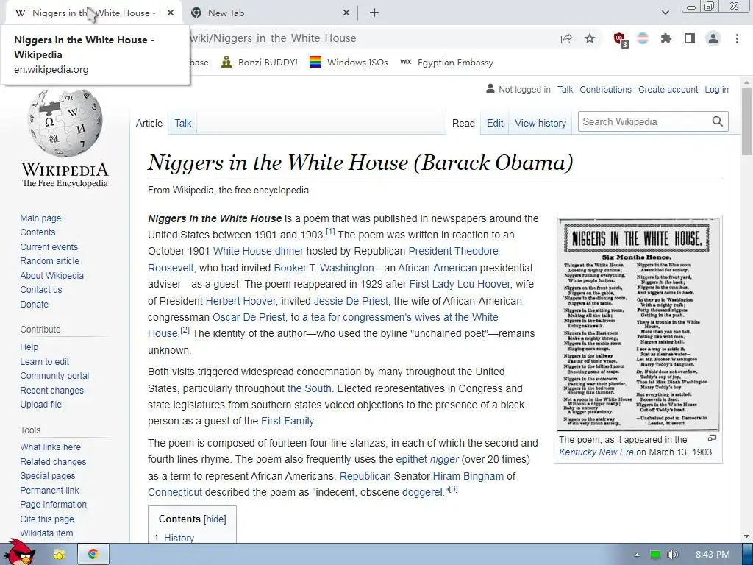The image size is (753, 565).
Task: Select the Read tab
Action: [463, 123]
